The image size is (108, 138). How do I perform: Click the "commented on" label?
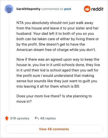52,9
